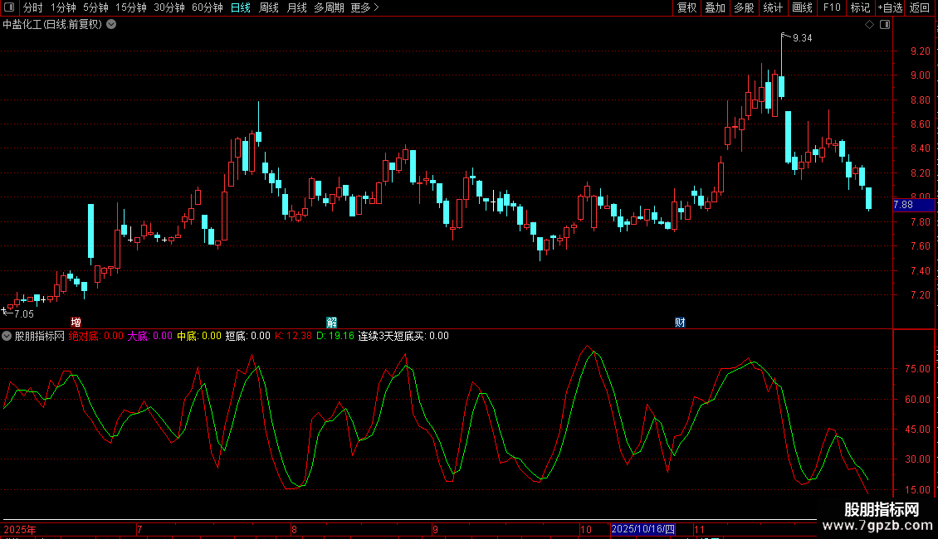Open the 复权 adjustment menu

(x=686, y=7)
